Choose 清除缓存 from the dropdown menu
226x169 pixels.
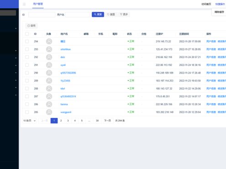(x=219, y=12)
